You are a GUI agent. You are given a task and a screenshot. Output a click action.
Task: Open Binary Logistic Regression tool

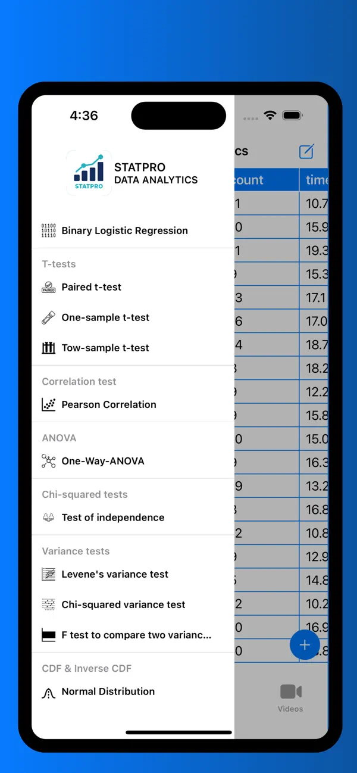[x=124, y=230]
